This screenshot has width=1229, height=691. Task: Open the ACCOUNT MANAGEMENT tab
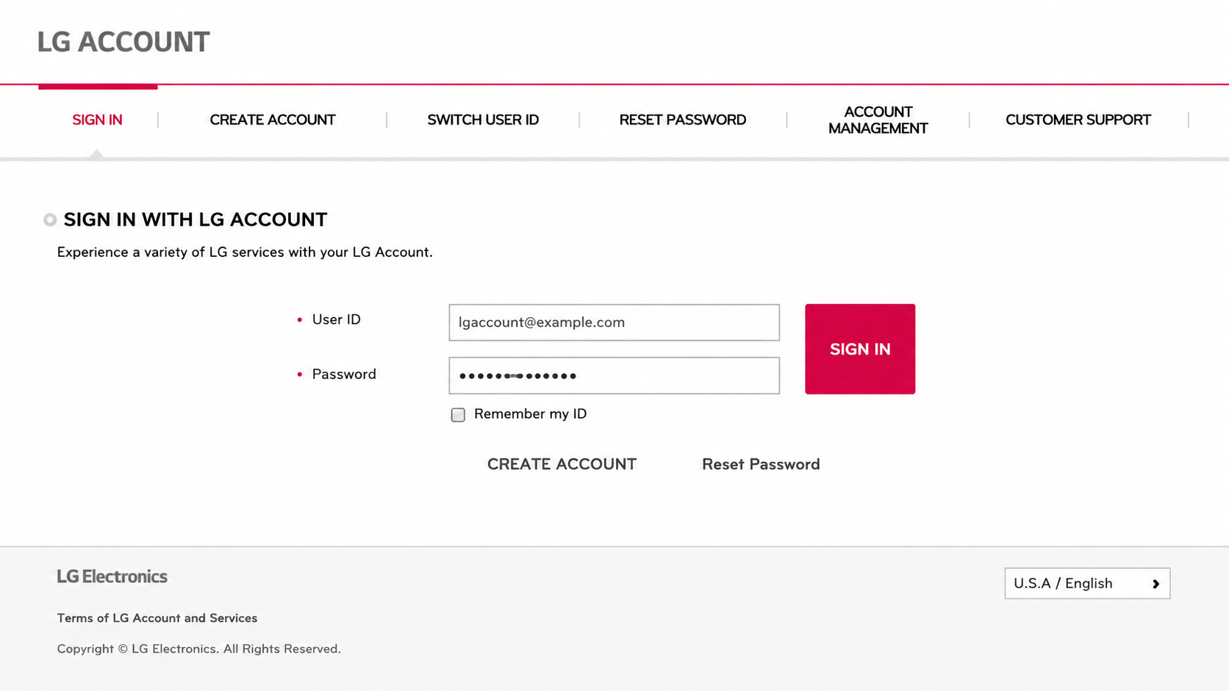[x=878, y=120]
